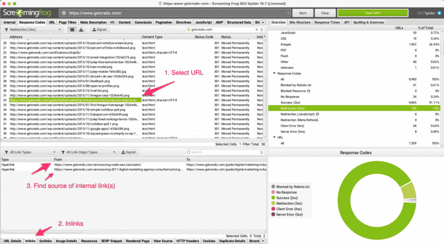Open the SERP Snippet tab

pyautogui.click(x=112, y=241)
